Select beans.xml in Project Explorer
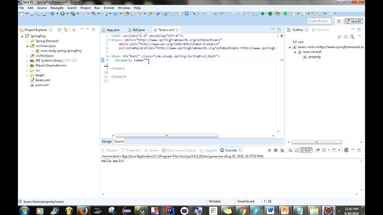 click(x=40, y=80)
